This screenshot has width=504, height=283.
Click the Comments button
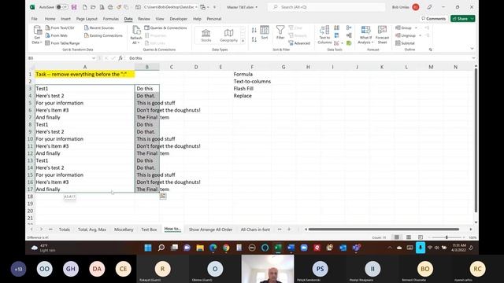(x=434, y=19)
